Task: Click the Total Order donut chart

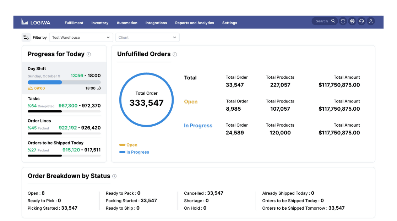Action: pos(146,100)
